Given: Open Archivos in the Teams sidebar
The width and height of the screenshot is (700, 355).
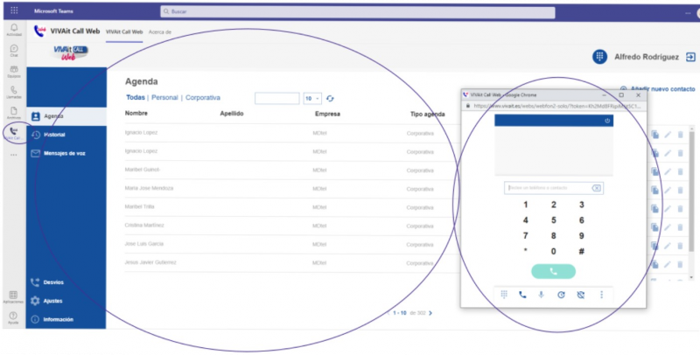Looking at the screenshot, I should coord(14,113).
